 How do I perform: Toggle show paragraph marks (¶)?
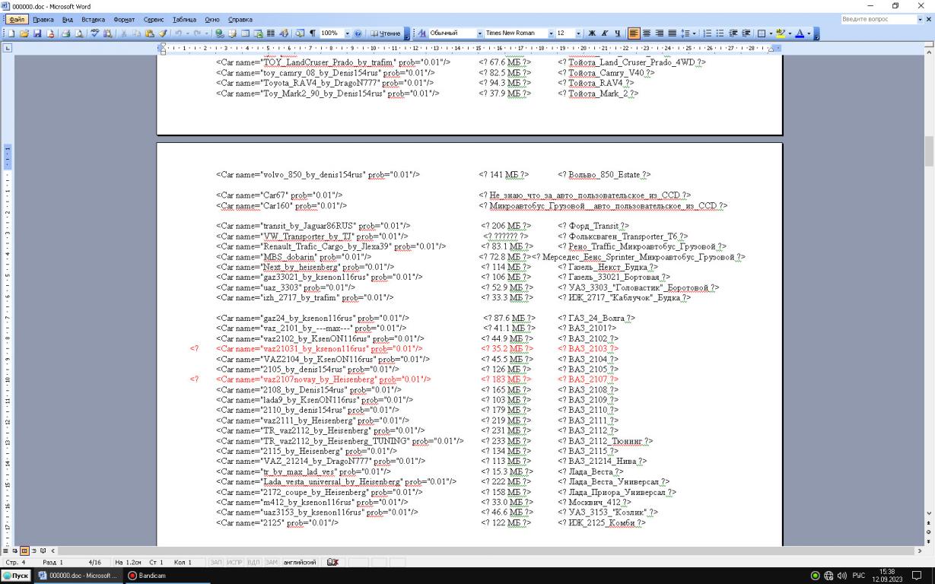click(313, 33)
